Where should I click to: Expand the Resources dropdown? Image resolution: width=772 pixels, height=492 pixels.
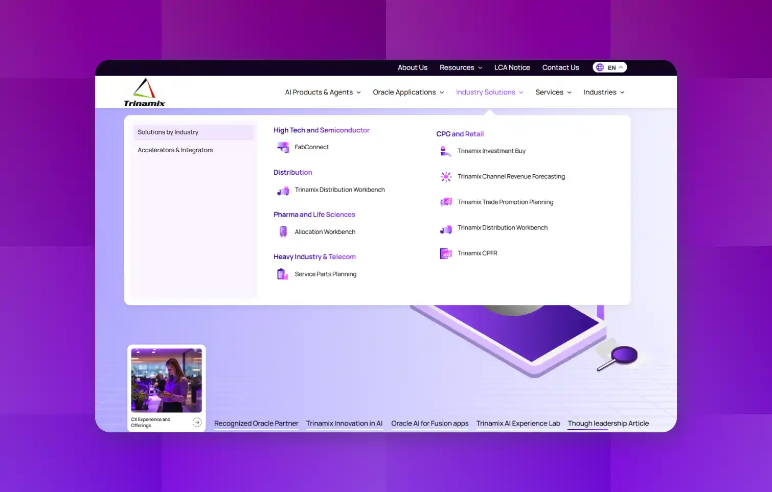pyautogui.click(x=461, y=67)
